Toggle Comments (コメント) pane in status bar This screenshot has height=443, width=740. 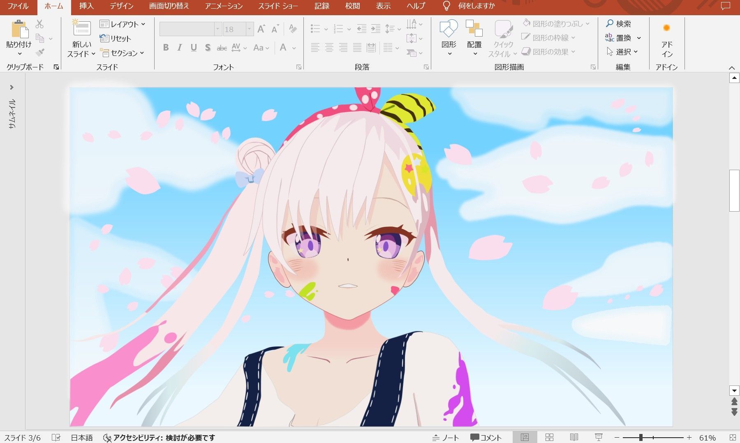[x=486, y=438]
